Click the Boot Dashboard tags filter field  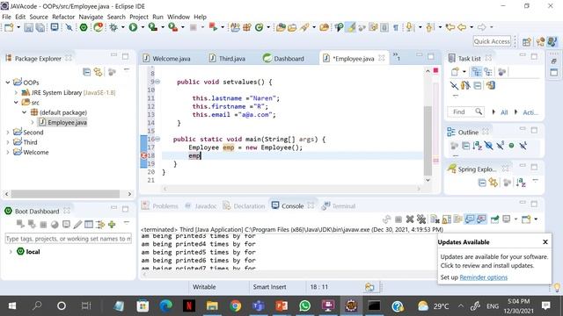(69, 239)
